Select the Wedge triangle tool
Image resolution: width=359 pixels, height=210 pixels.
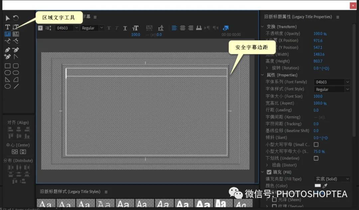coord(8,80)
